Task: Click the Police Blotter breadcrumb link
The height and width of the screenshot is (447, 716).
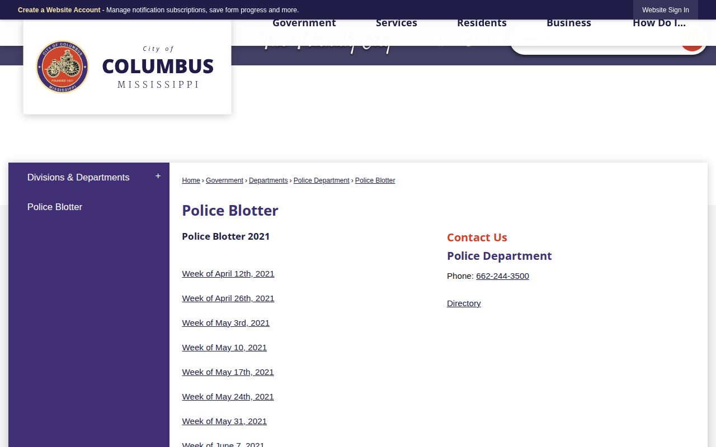Action: (x=375, y=180)
